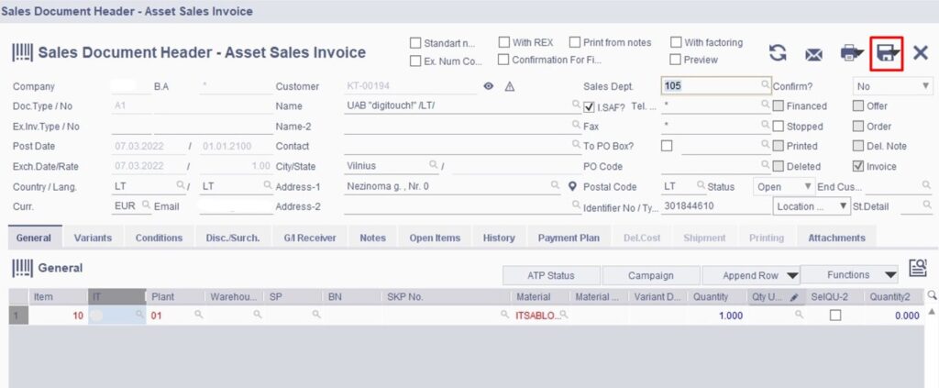Click the printer icon in toolbar

[851, 53]
